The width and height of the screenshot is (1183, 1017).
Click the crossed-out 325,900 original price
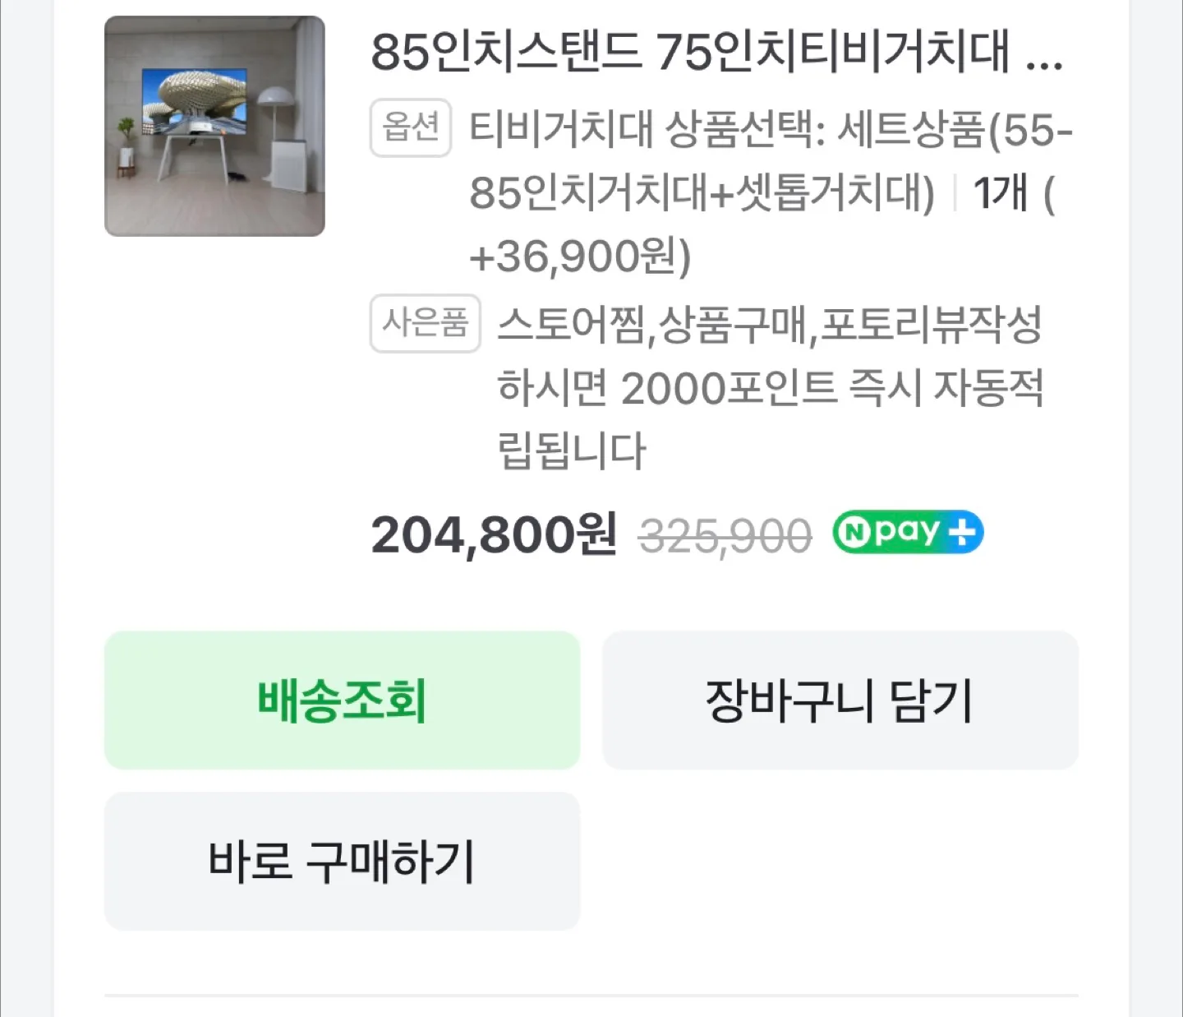tap(725, 537)
